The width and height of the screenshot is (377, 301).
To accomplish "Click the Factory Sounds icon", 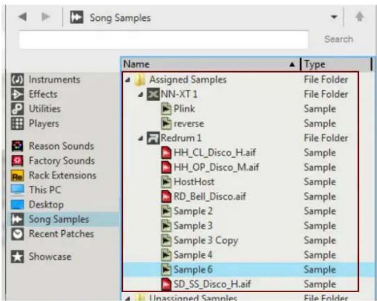I will click(x=17, y=160).
